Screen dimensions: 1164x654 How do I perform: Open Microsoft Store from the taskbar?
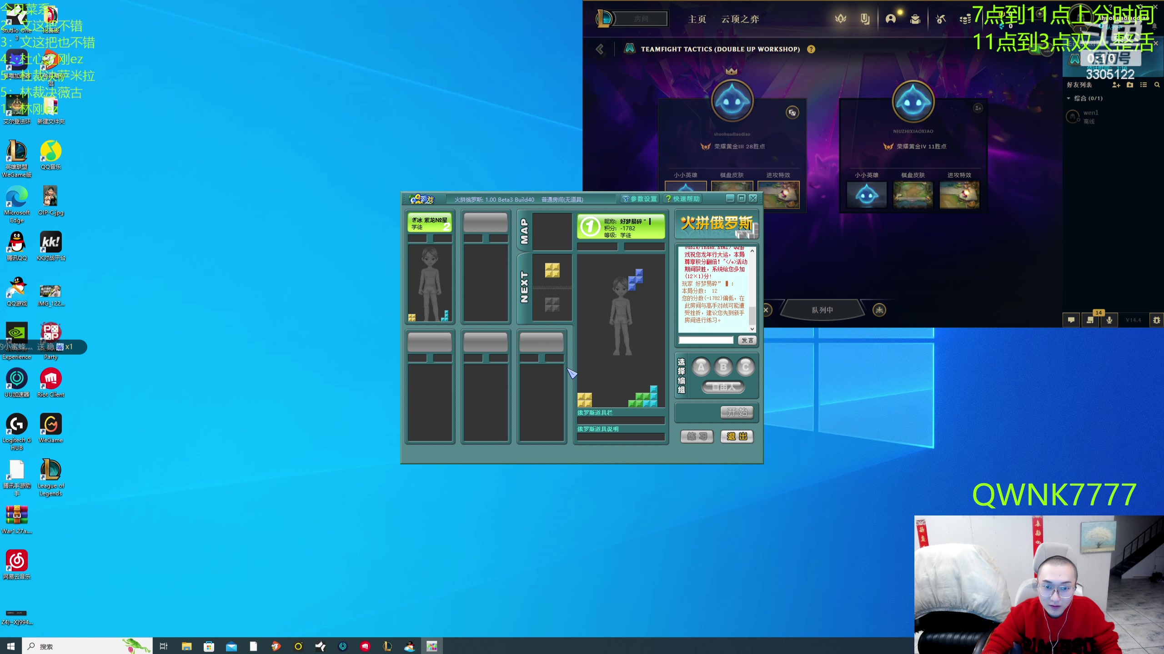click(x=209, y=646)
